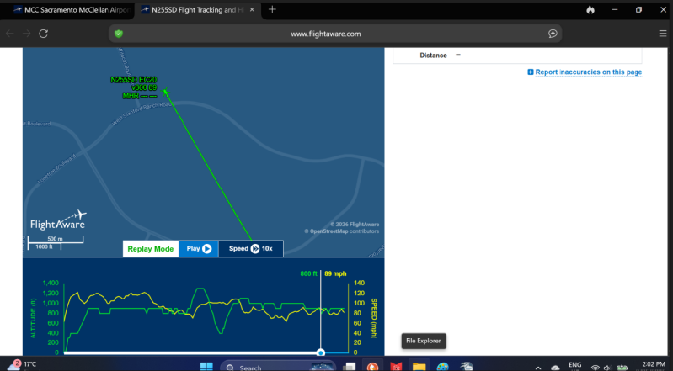Minimize the browser window

pos(615,10)
